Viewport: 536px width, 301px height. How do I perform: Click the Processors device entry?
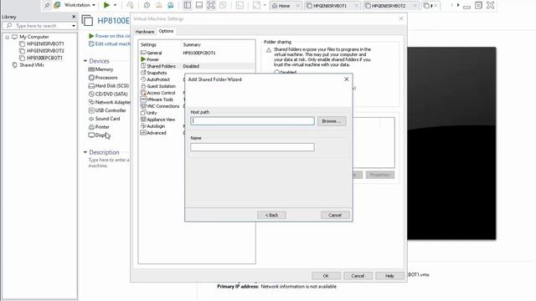point(103,78)
